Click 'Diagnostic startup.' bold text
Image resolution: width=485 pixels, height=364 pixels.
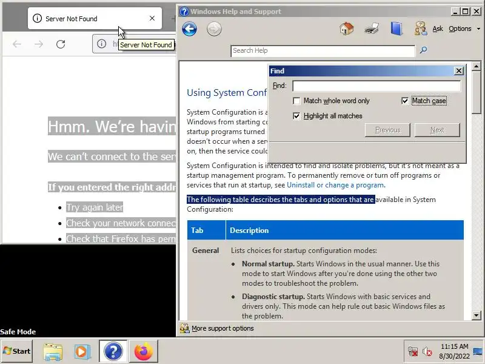(x=273, y=297)
